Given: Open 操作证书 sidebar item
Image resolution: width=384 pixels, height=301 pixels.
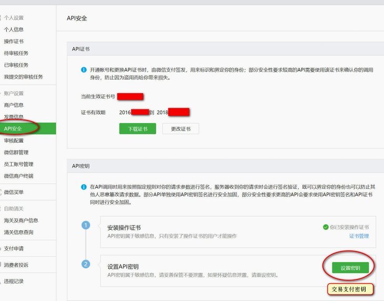Looking at the screenshot, I should (x=14, y=42).
